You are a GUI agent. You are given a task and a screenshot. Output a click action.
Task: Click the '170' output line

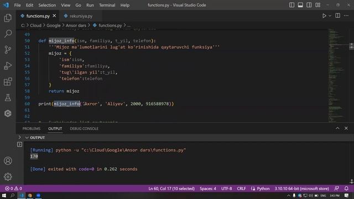34,156
